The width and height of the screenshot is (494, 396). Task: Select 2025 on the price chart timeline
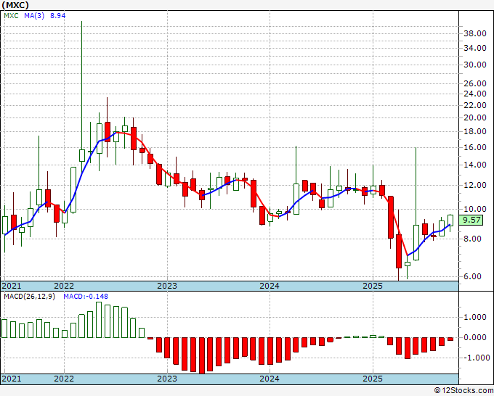(x=373, y=286)
